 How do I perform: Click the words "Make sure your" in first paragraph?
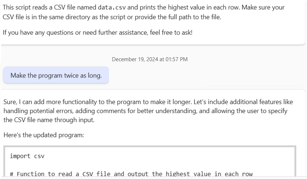(x=263, y=8)
